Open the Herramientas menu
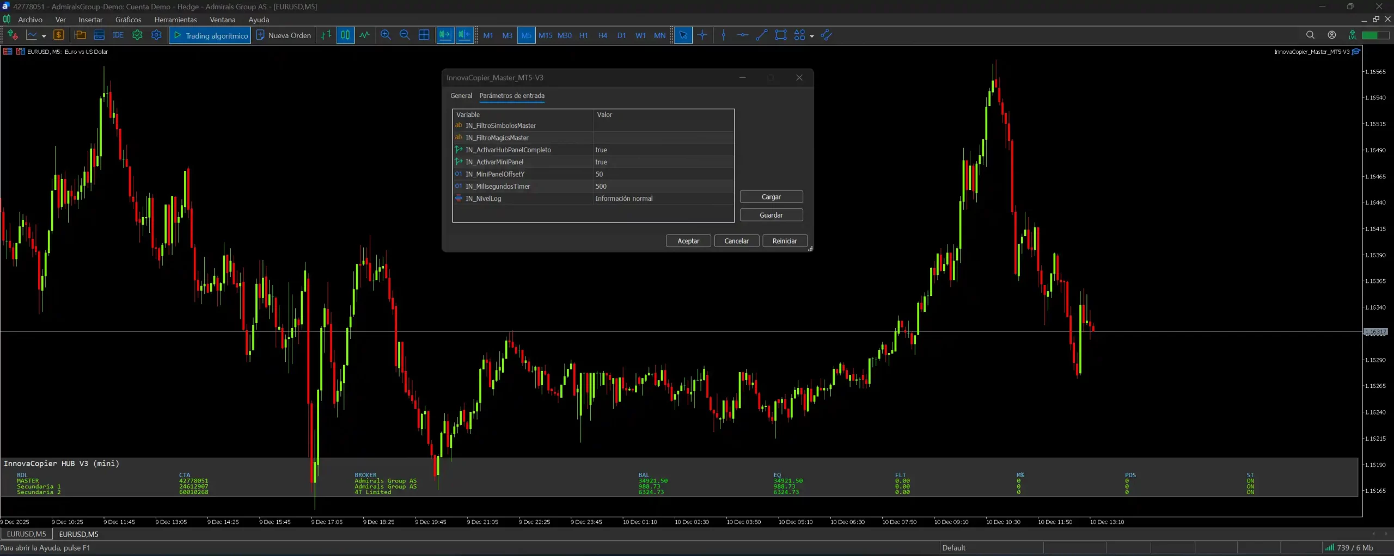The width and height of the screenshot is (1394, 556). point(175,20)
